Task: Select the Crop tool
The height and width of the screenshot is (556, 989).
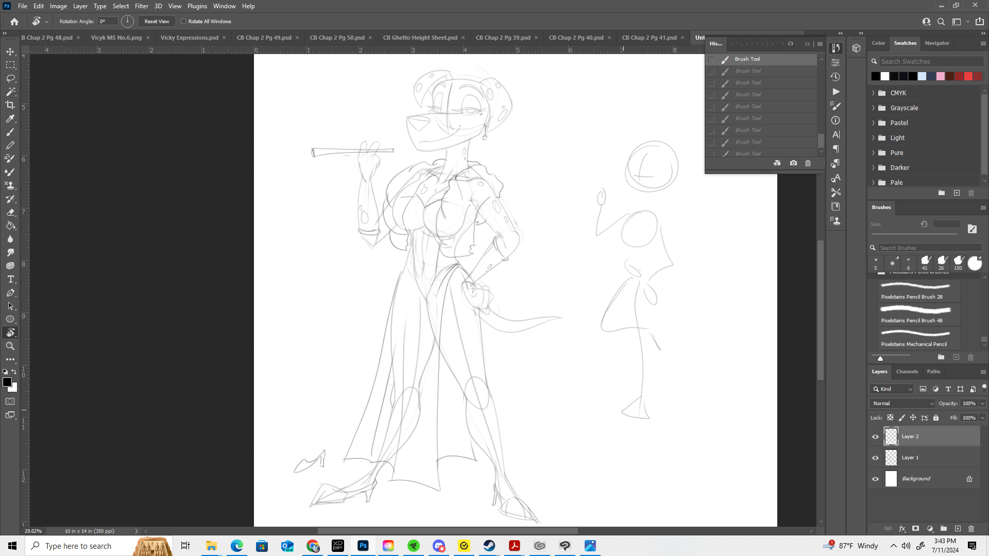Action: click(x=10, y=105)
